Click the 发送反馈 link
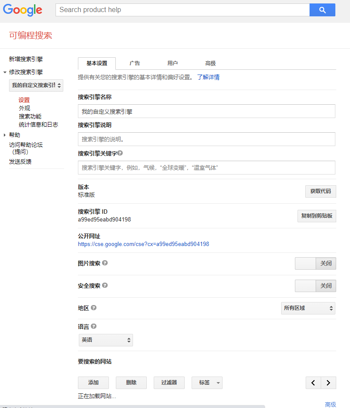 pos(20,162)
